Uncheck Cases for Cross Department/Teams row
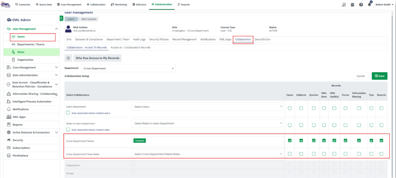Screen dimensions: 396x178 coord(290,141)
